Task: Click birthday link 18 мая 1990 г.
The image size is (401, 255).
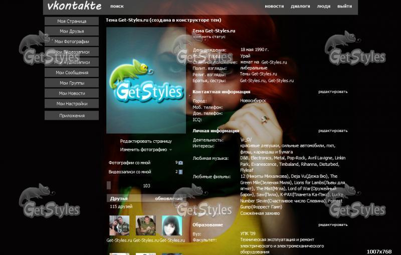Action: pyautogui.click(x=255, y=50)
